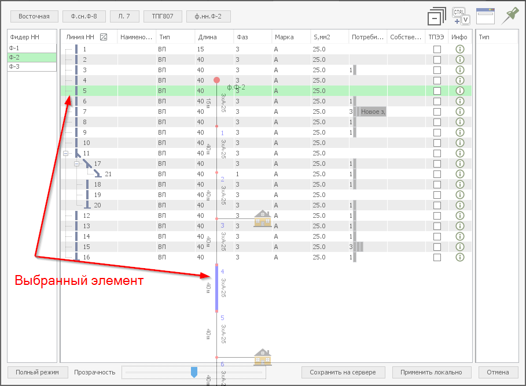Sort by the Длина column header

[x=214, y=37]
